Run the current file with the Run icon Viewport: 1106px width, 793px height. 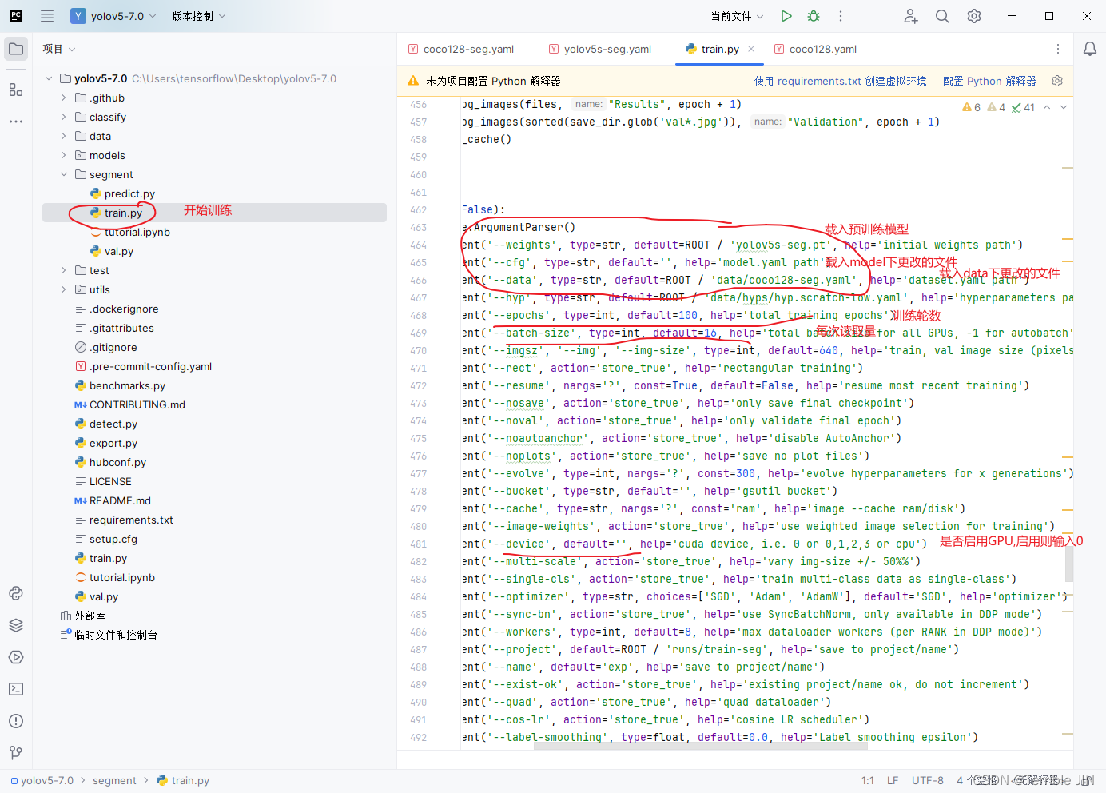coord(786,15)
